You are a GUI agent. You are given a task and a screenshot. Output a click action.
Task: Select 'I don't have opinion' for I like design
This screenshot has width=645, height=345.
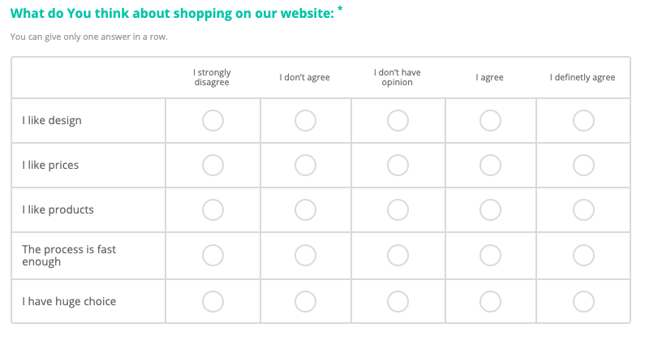click(398, 121)
